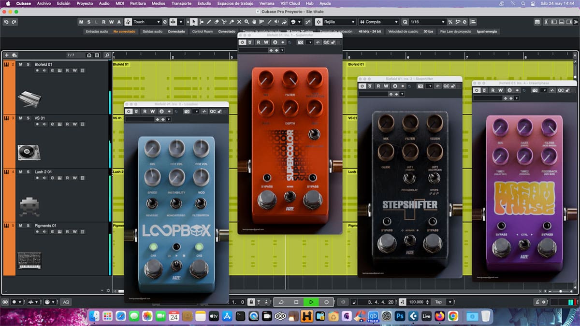Open the Compás grid type dropdown
The height and width of the screenshot is (326, 580).
[x=379, y=22]
